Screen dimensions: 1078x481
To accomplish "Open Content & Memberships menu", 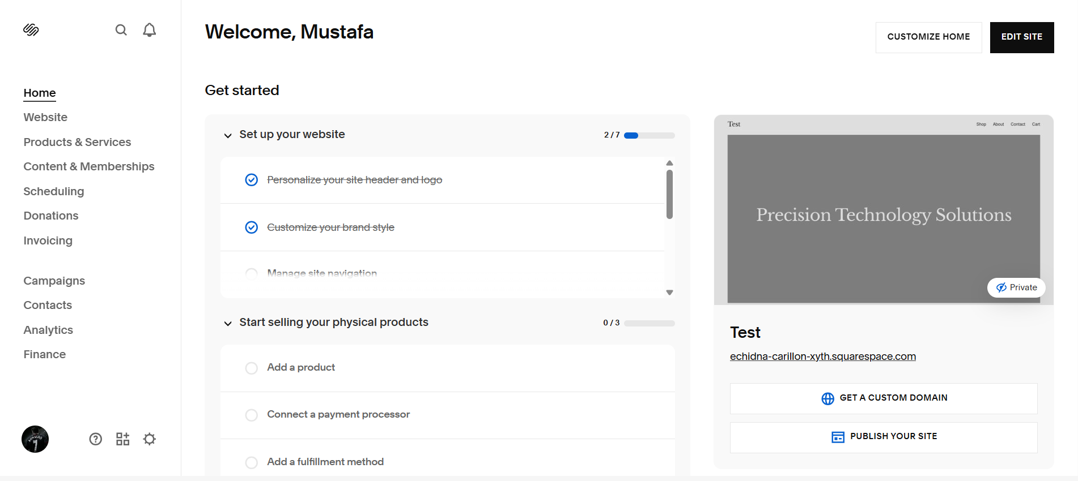I will point(89,166).
